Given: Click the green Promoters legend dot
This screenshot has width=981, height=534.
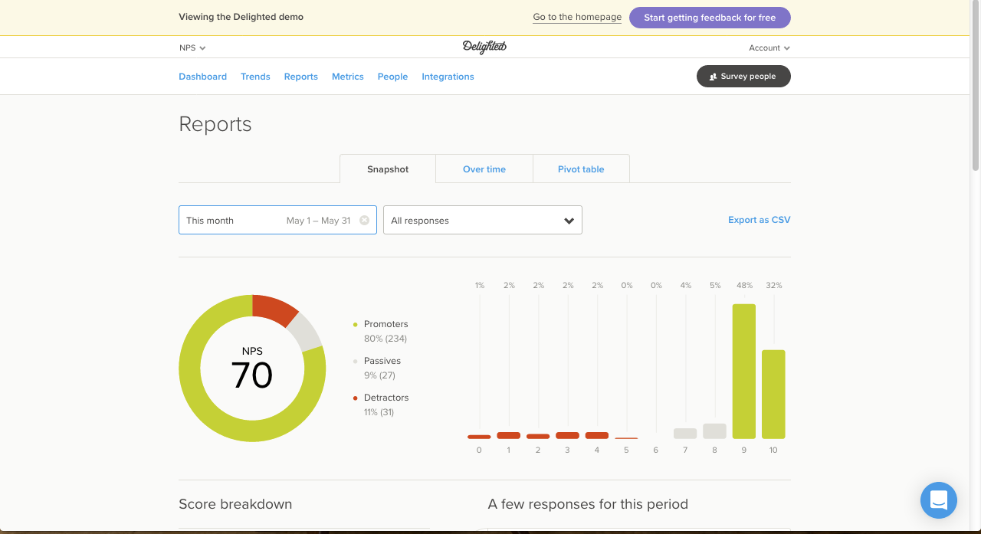Looking at the screenshot, I should [355, 324].
